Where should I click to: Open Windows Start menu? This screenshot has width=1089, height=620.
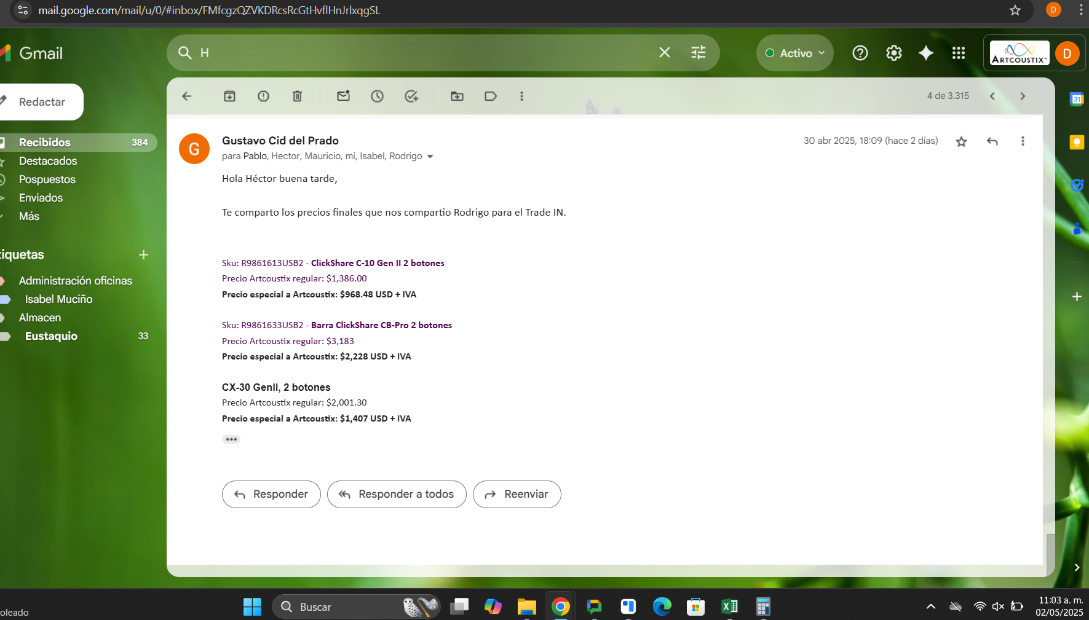[252, 607]
